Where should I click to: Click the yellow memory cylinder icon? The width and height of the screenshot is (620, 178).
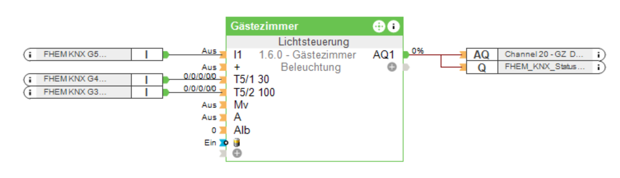(237, 143)
